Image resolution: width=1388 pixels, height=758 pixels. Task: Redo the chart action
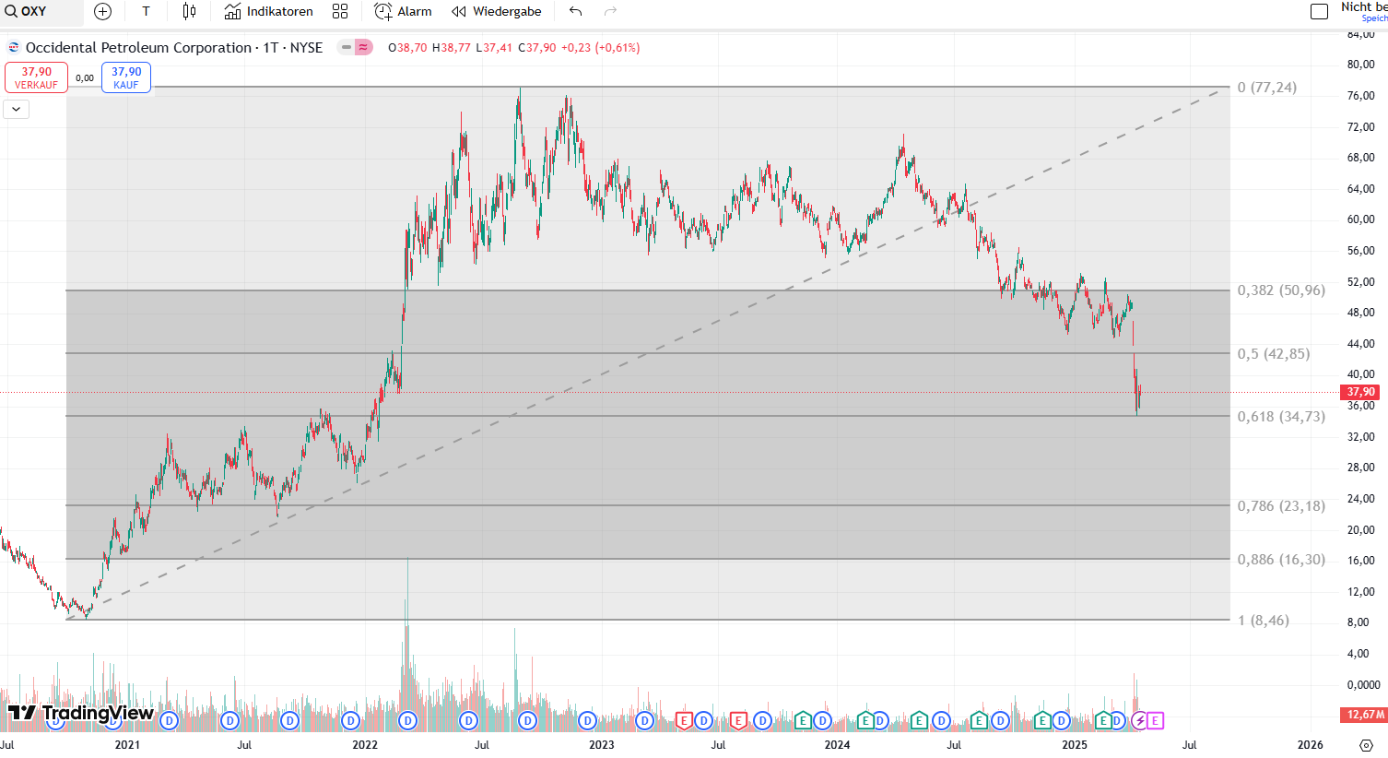tap(610, 11)
